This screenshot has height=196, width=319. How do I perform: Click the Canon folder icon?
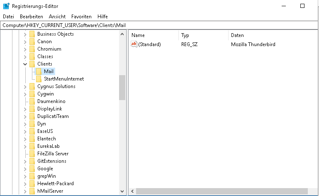(x=32, y=42)
